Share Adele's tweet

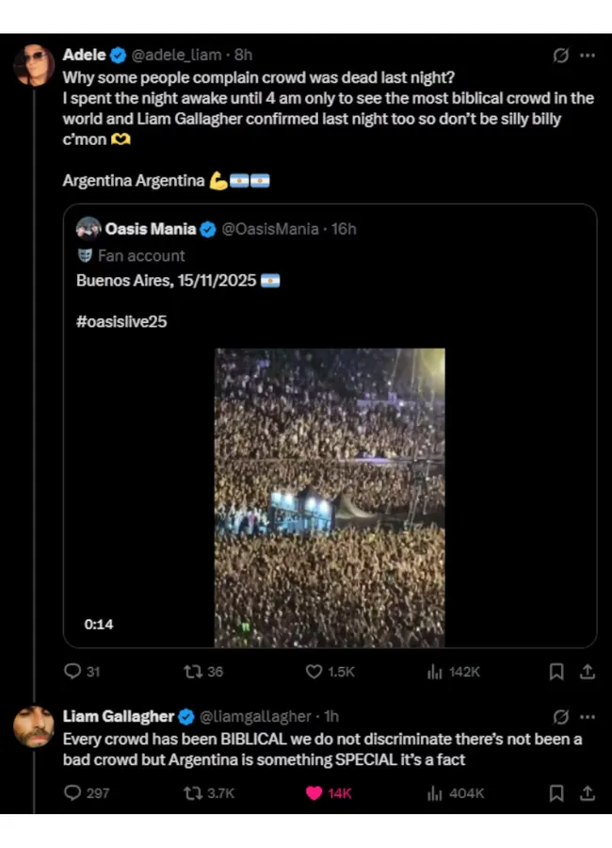[x=587, y=672]
